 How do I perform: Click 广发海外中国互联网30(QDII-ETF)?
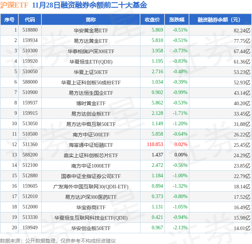[x=91, y=187]
